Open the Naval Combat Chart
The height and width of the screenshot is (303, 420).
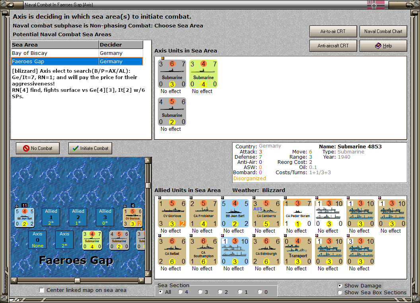pos(383,31)
